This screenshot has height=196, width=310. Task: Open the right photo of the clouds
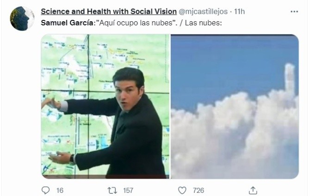point(235,106)
